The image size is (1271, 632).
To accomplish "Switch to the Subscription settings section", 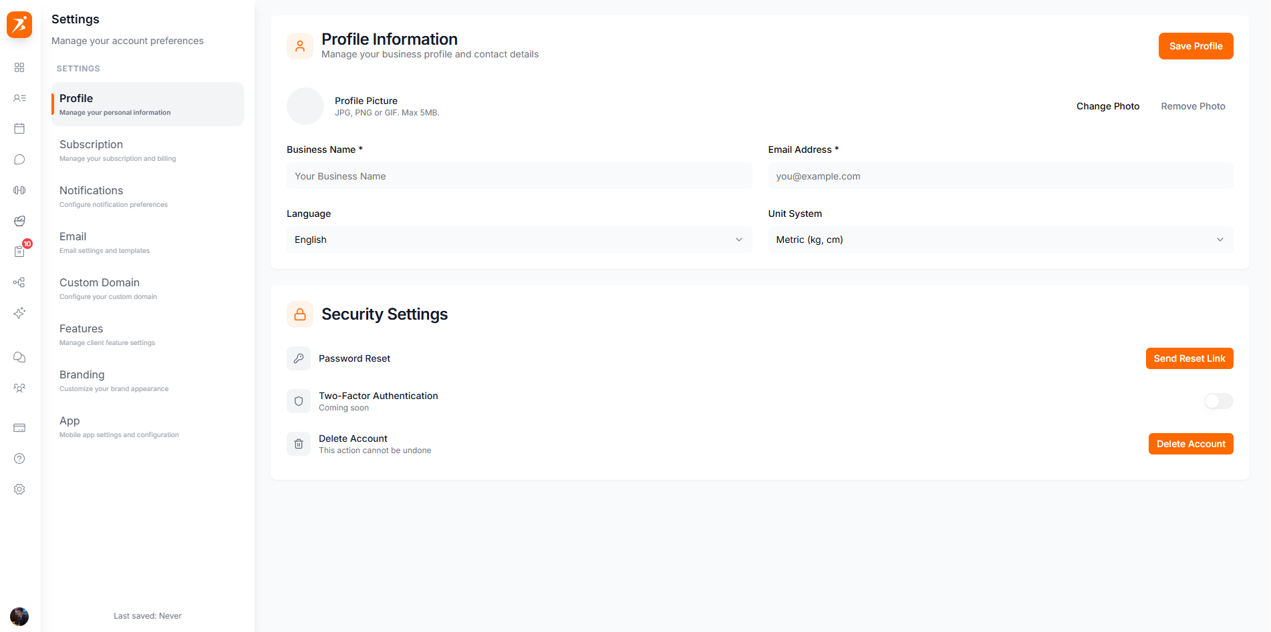I will [146, 149].
